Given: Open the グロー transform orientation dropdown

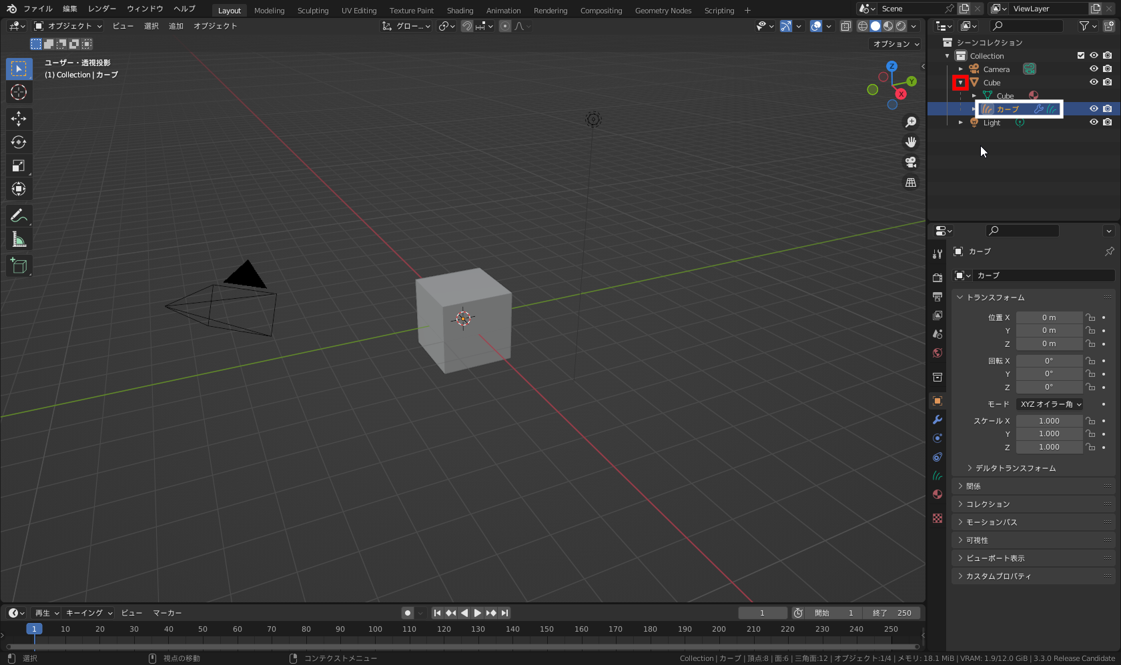Looking at the screenshot, I should point(406,26).
